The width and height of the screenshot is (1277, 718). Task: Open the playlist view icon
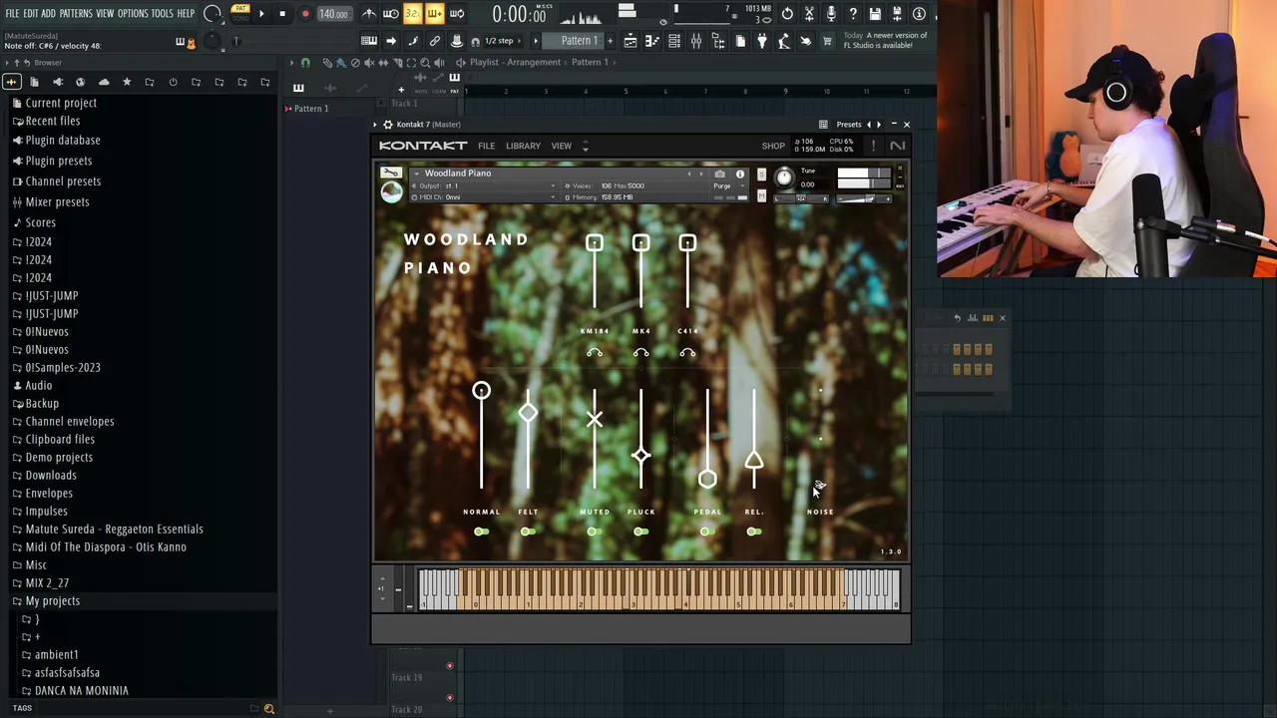point(630,41)
